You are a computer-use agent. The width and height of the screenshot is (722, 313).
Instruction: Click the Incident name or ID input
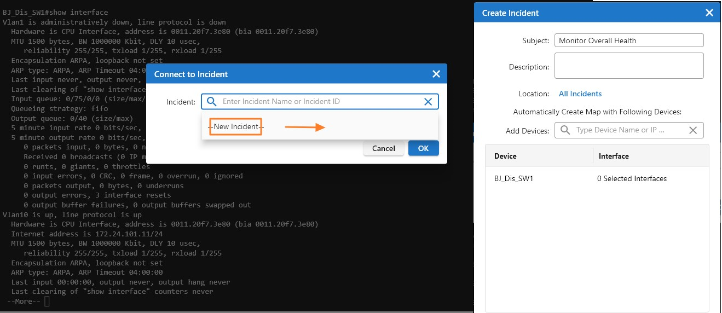pyautogui.click(x=320, y=102)
